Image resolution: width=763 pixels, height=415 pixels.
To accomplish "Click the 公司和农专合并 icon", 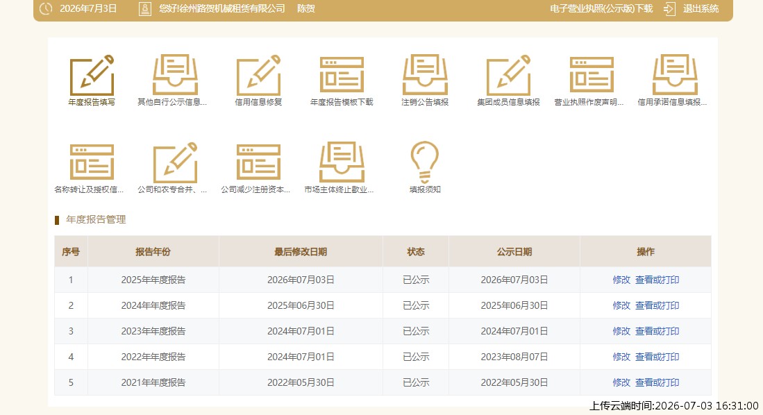I will click(175, 163).
